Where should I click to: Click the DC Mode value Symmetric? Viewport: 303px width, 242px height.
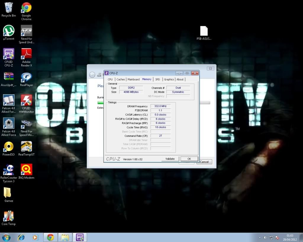click(178, 92)
